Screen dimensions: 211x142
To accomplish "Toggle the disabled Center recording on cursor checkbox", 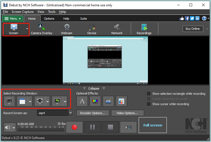I will tap(149, 99).
